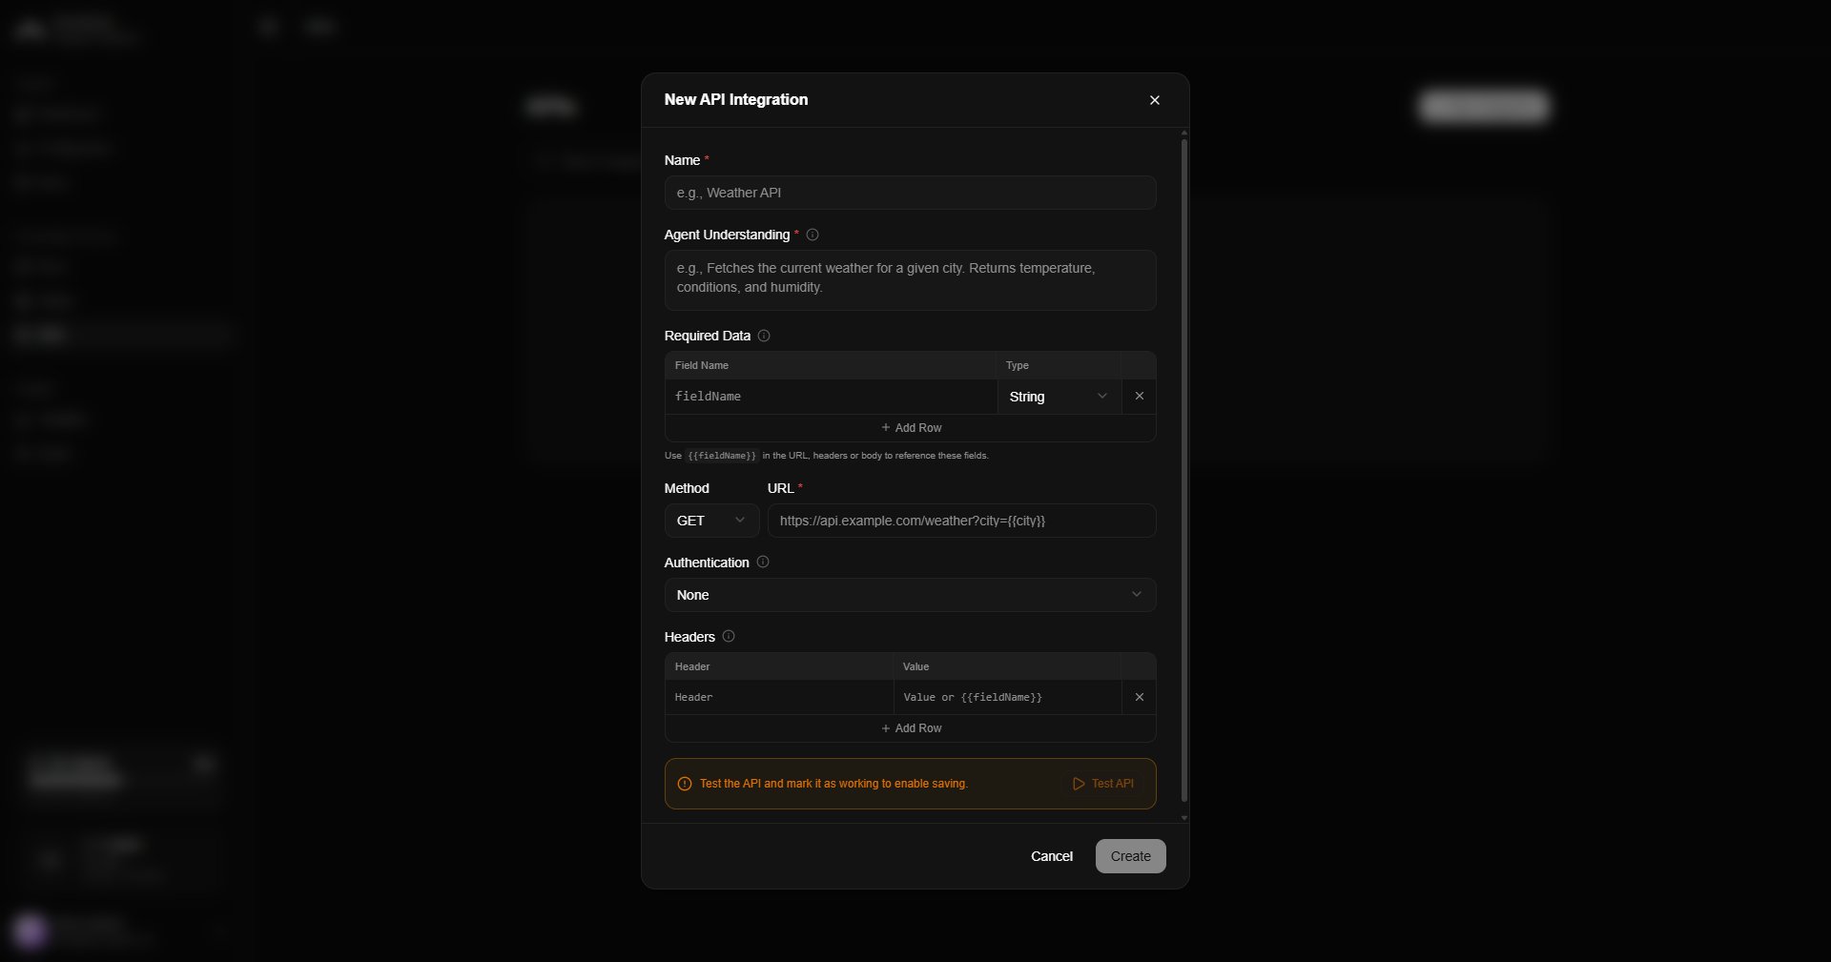Viewport: 1831px width, 962px height.
Task: Open the String type dropdown
Action: tap(1059, 397)
